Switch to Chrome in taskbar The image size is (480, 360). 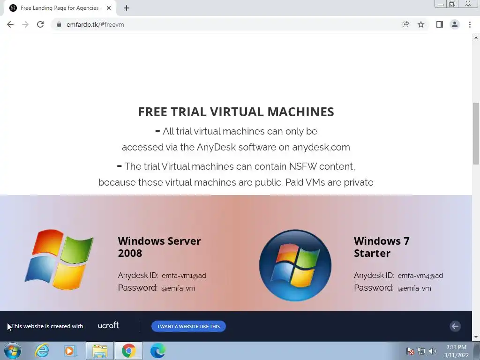tap(128, 351)
